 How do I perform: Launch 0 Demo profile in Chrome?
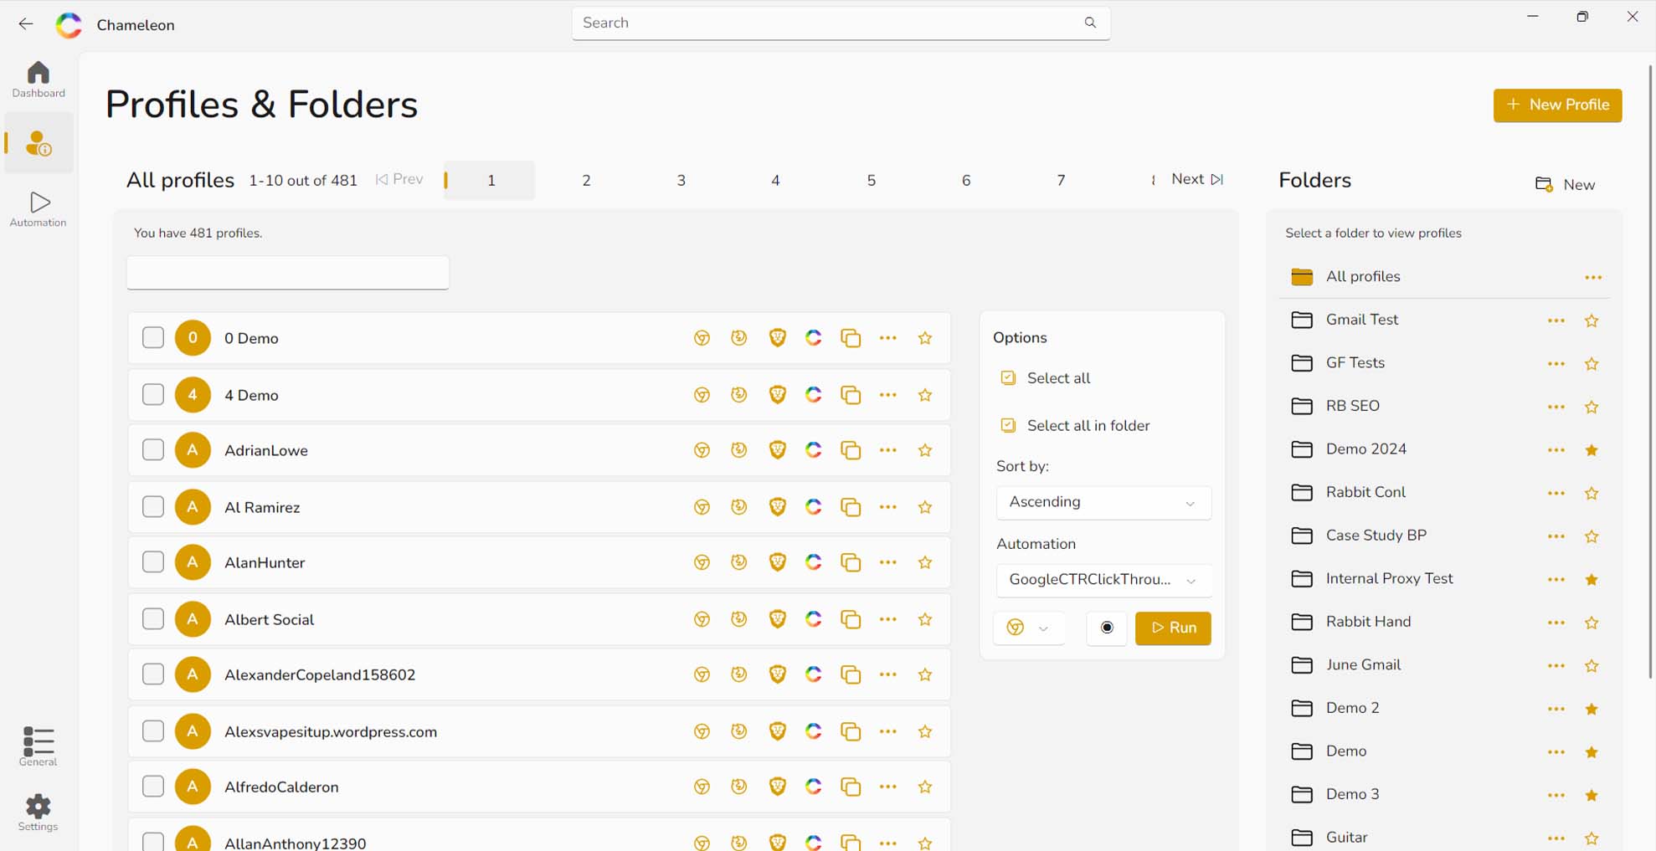click(702, 338)
